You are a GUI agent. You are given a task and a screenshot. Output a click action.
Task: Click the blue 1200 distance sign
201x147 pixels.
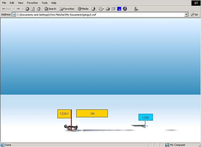pyautogui.click(x=146, y=117)
